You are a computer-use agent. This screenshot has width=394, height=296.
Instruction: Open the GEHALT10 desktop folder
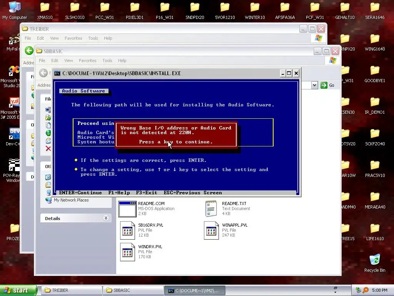[345, 10]
